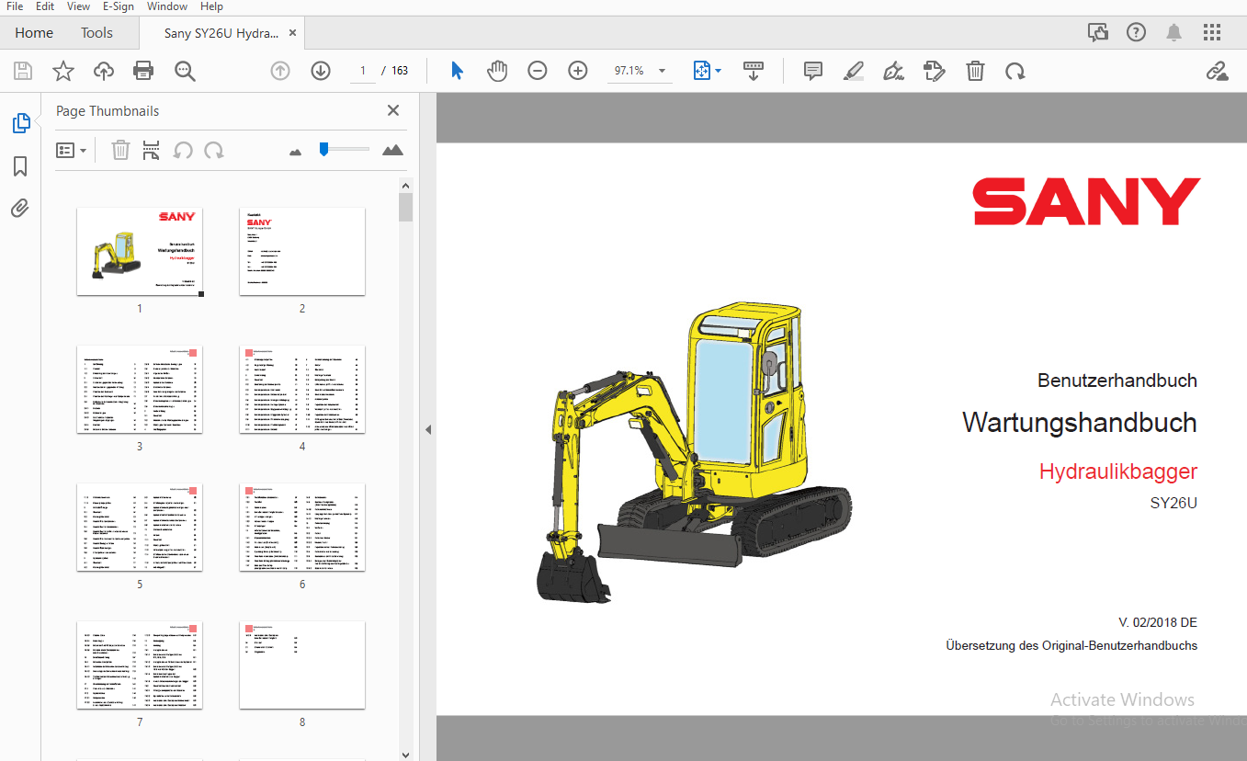
Task: Select page 1 thumbnail
Action: [x=141, y=251]
